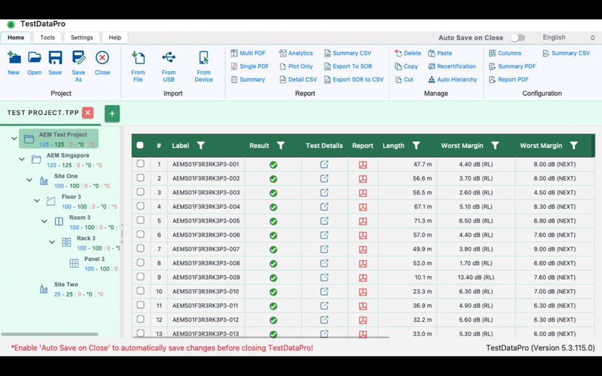This screenshot has height=376, width=602.
Task: Switch to the Tools ribbon tab
Action: pyautogui.click(x=48, y=37)
